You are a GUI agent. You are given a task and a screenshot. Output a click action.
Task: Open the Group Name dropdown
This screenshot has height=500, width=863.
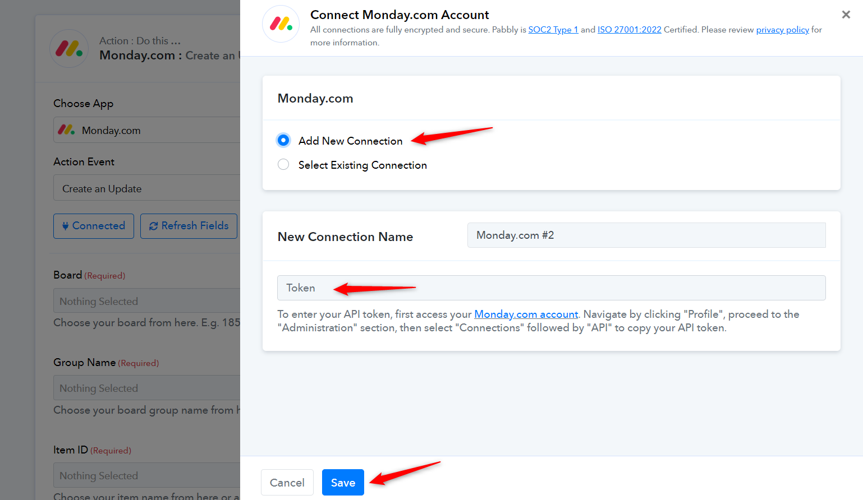coord(147,388)
